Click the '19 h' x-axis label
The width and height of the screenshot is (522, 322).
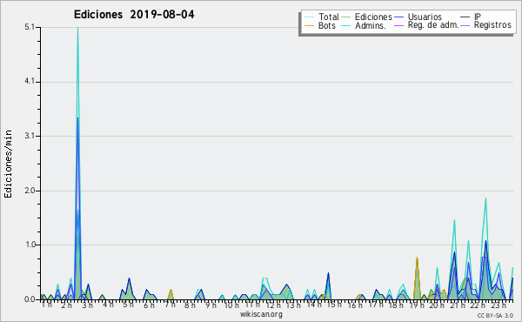417,305
